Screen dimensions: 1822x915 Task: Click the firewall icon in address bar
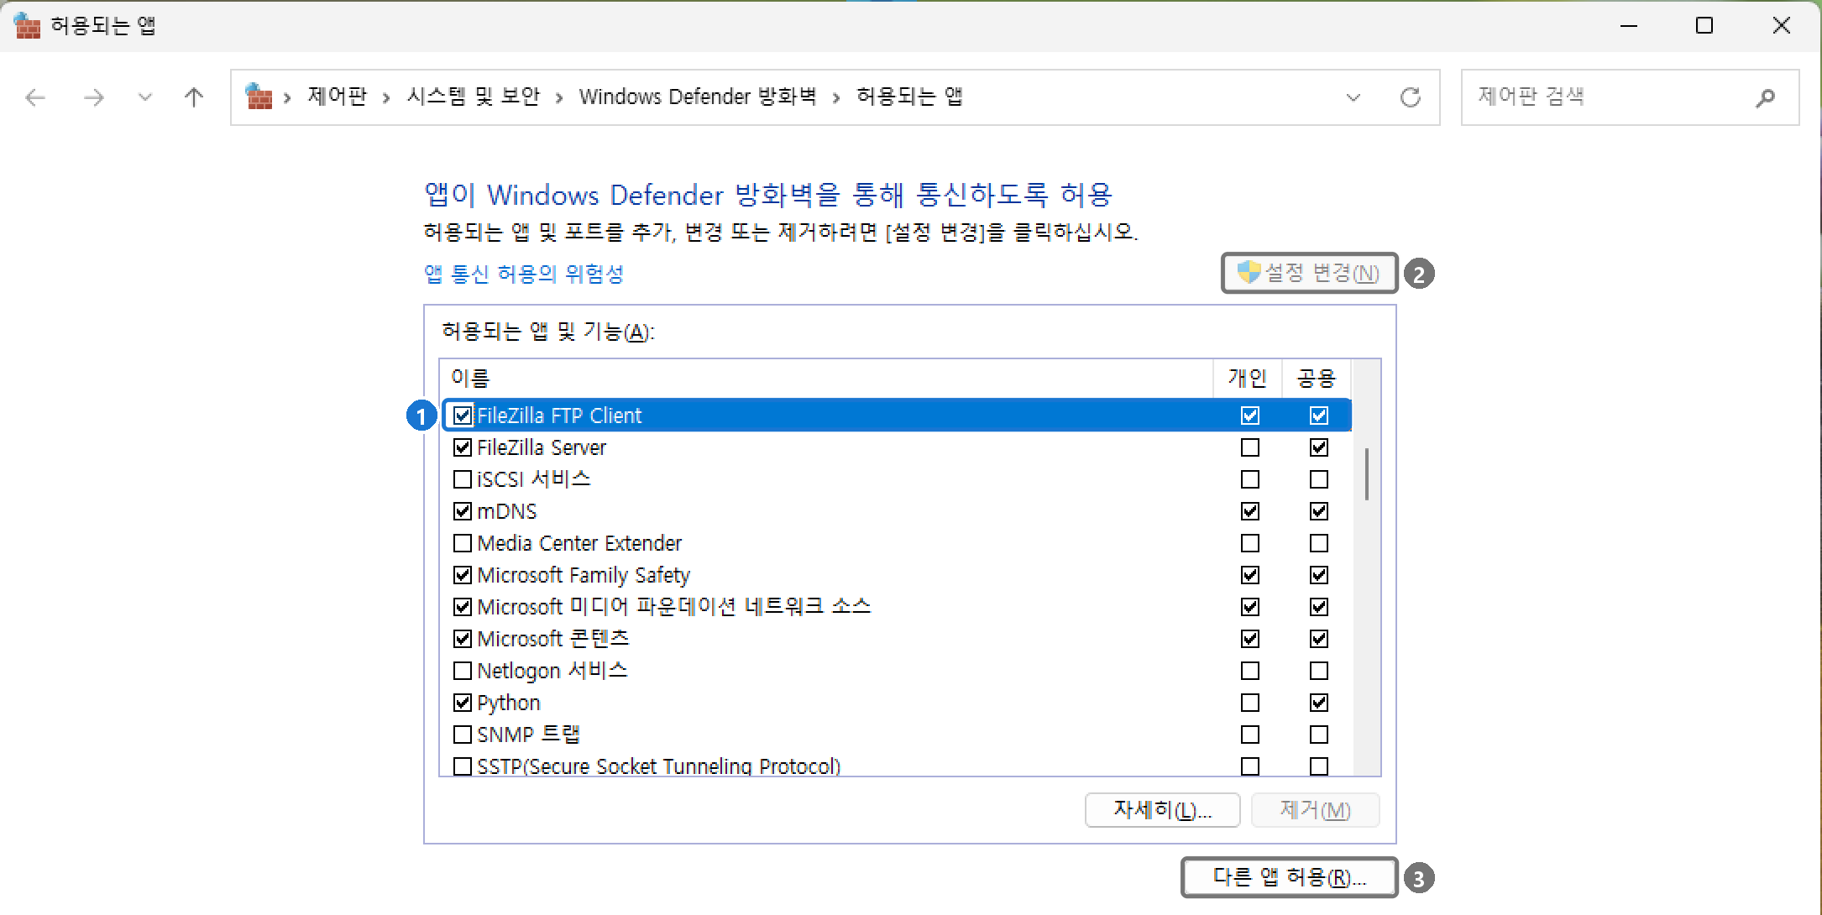[x=259, y=97]
